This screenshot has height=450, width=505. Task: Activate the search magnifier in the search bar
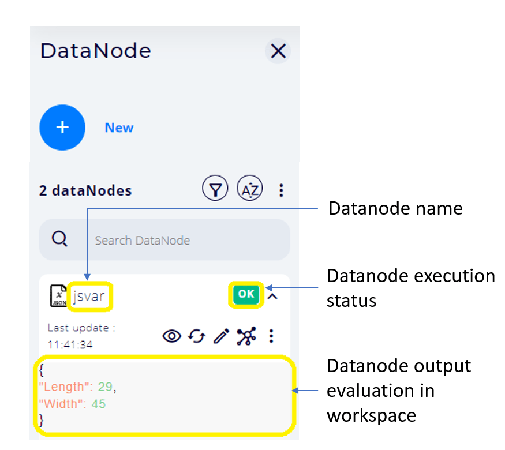pyautogui.click(x=59, y=239)
